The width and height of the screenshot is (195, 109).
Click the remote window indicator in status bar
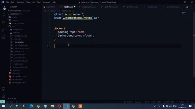coord(2,102)
